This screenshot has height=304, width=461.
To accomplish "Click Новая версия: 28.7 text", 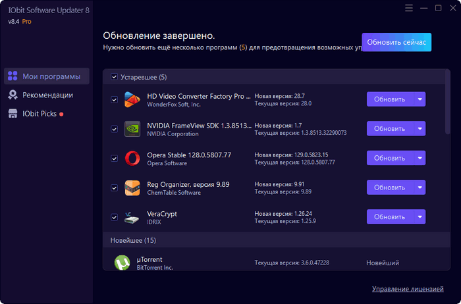I will pos(280,96).
